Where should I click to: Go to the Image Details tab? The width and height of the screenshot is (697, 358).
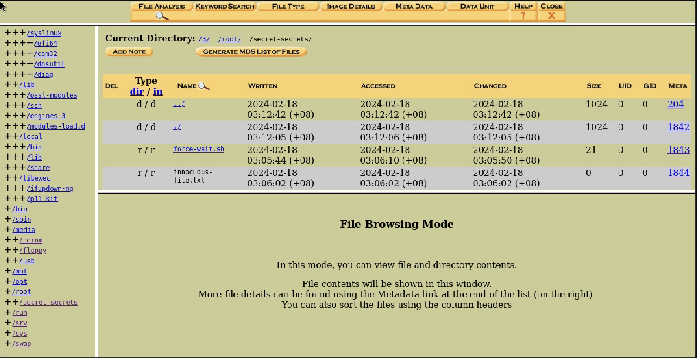tap(351, 7)
